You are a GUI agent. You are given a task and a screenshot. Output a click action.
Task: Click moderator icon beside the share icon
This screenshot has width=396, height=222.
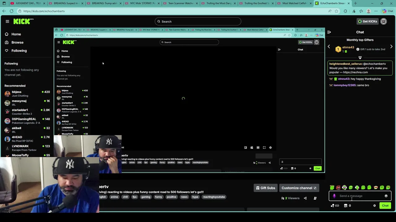coord(315,198)
